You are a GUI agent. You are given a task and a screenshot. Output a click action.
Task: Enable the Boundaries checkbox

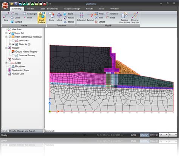(10, 66)
